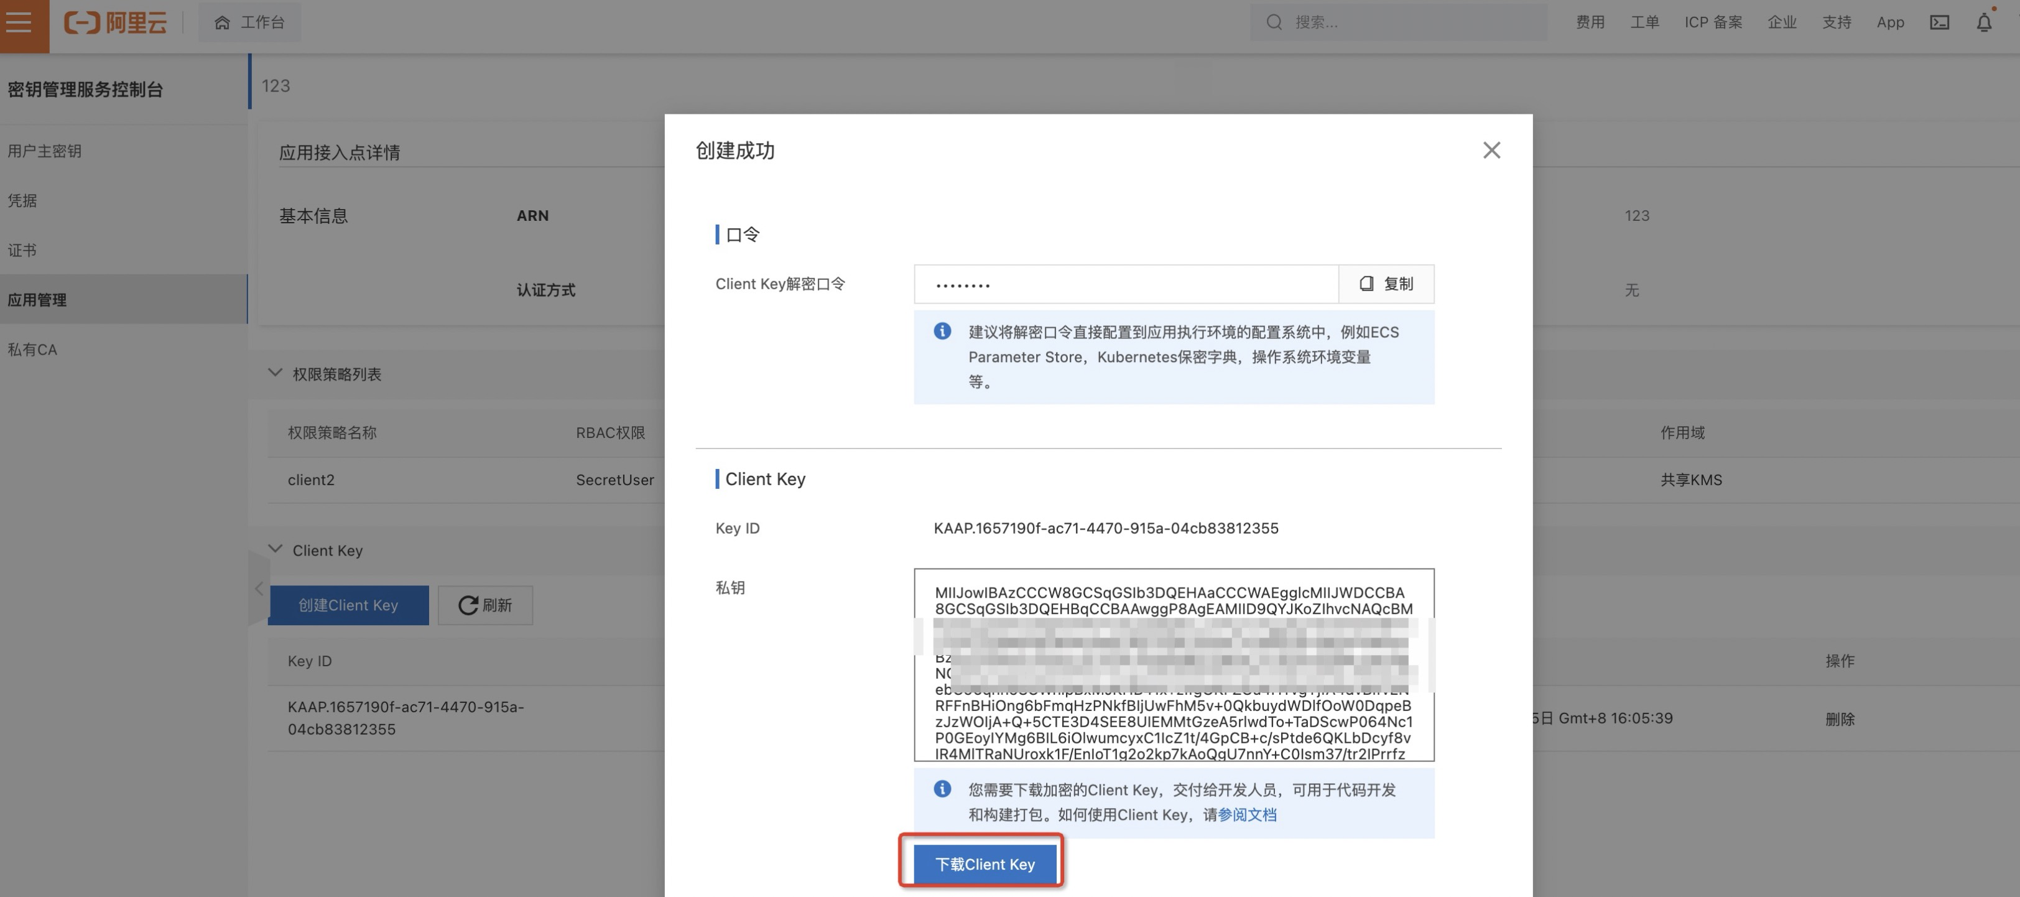
Task: Open the user master keys menu item
Action: pyautogui.click(x=44, y=151)
